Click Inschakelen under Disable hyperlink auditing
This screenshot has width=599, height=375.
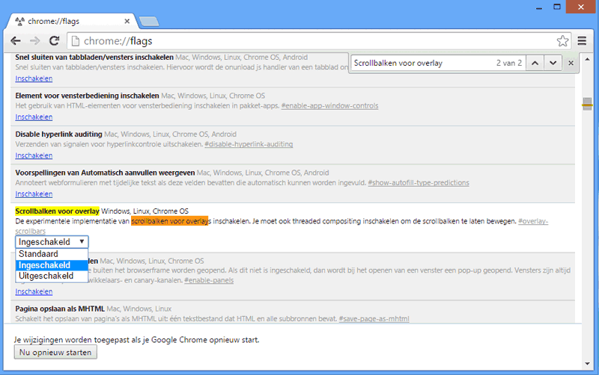(x=34, y=155)
